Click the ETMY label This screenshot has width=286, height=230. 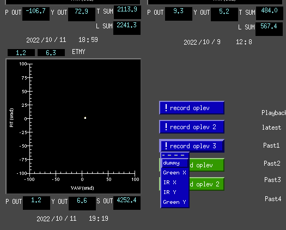pos(78,52)
